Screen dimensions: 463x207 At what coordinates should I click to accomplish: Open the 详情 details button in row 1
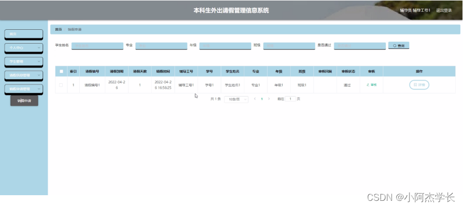click(419, 85)
